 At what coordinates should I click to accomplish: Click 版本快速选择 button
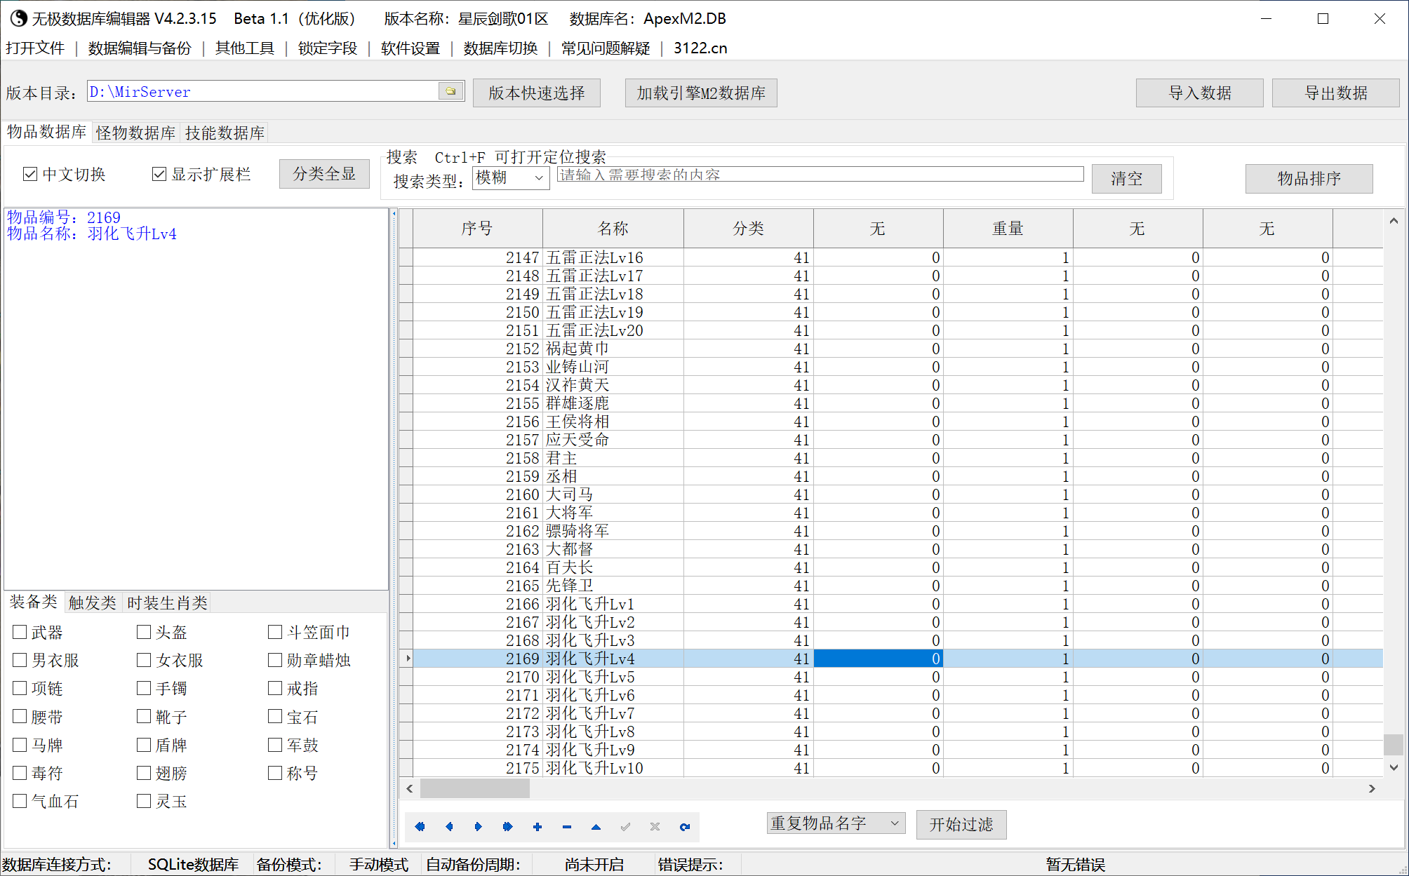[537, 93]
